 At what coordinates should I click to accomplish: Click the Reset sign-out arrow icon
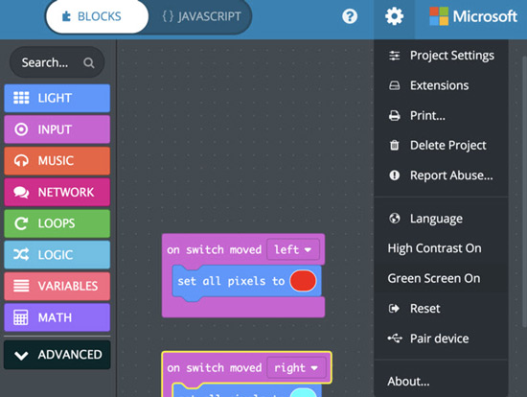point(394,308)
